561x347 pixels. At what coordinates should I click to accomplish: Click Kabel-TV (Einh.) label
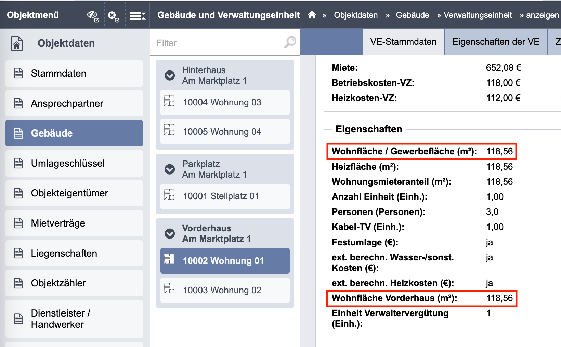click(368, 227)
